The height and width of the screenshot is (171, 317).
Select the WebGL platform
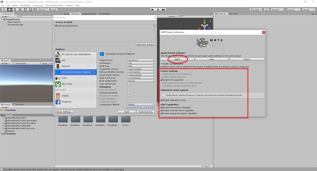tap(76, 96)
